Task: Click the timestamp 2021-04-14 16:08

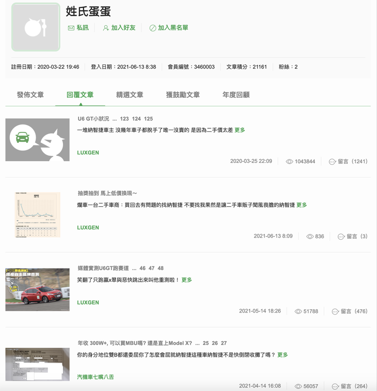Action: (260, 386)
